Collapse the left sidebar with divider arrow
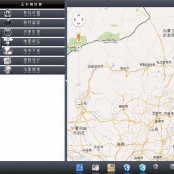The image size is (174, 174). tap(66, 81)
